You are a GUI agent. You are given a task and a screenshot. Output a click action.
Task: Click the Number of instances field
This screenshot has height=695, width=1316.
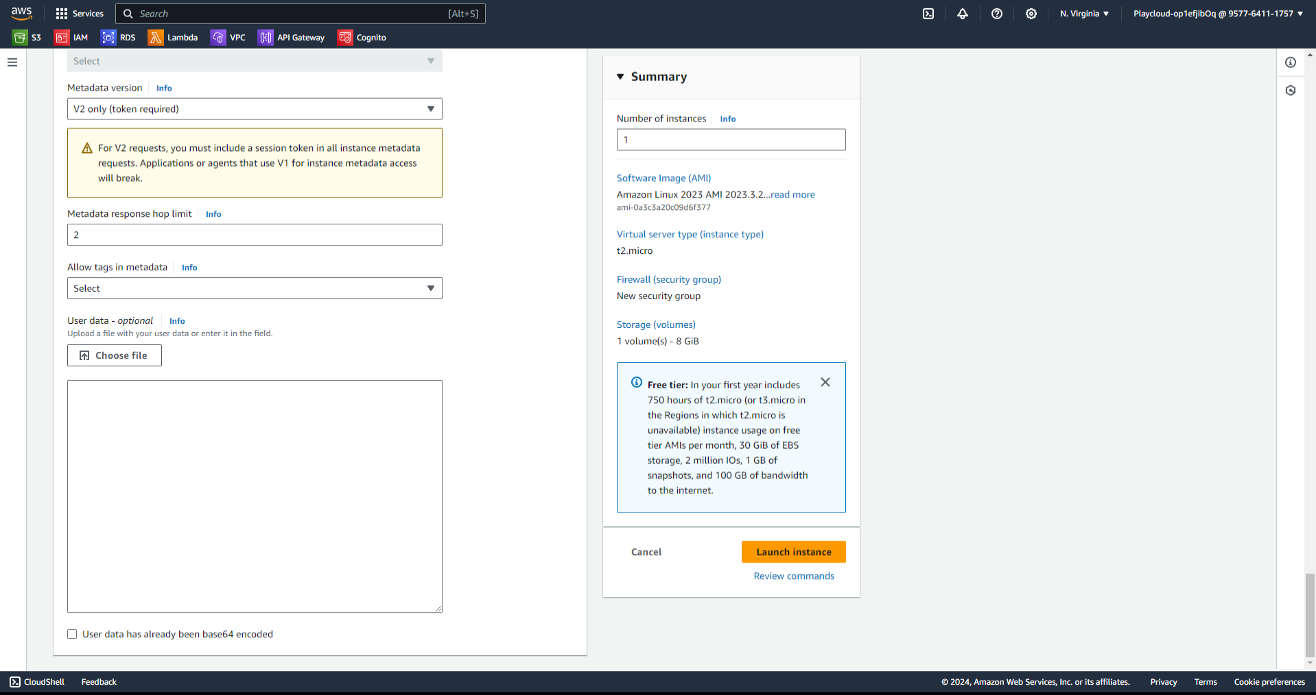(x=731, y=140)
